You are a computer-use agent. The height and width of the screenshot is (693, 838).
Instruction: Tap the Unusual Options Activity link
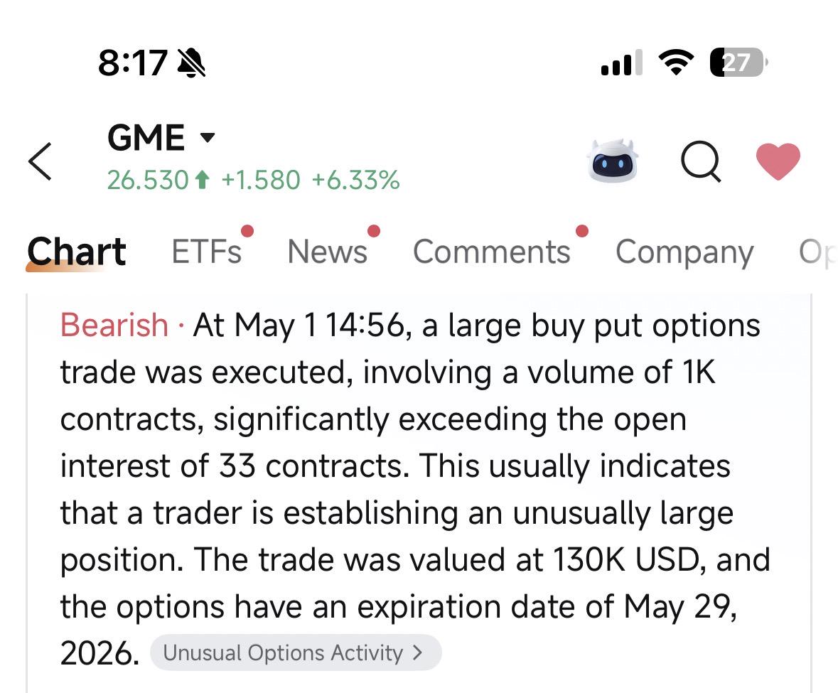pyautogui.click(x=296, y=652)
